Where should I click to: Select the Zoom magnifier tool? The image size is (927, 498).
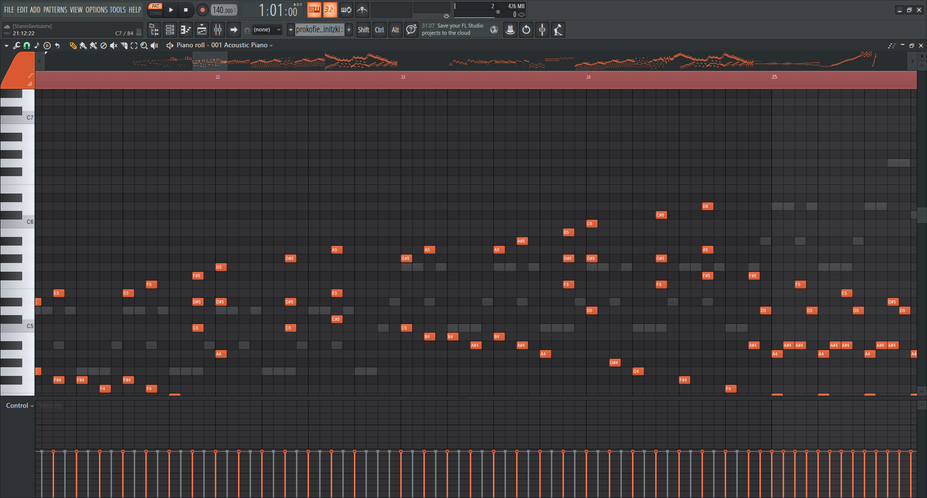(144, 45)
